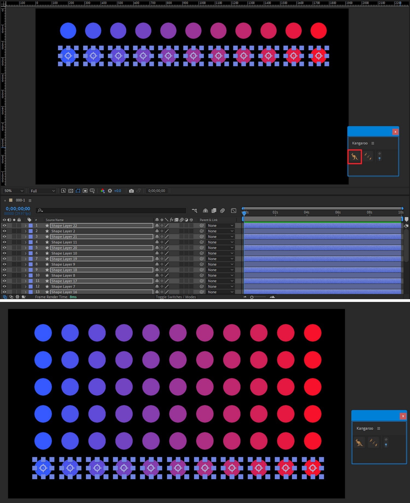The width and height of the screenshot is (410, 503).
Task: Hide Shape Layer 10 using the eye
Action: [4, 253]
